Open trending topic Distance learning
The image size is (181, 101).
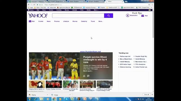125,67
